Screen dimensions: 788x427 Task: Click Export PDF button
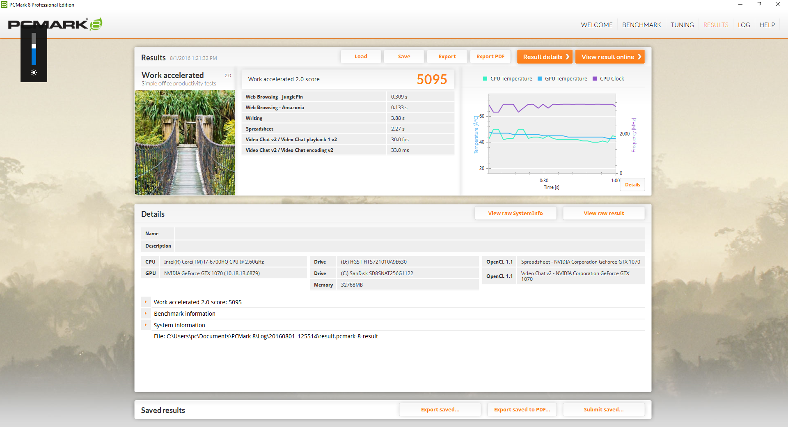click(490, 57)
